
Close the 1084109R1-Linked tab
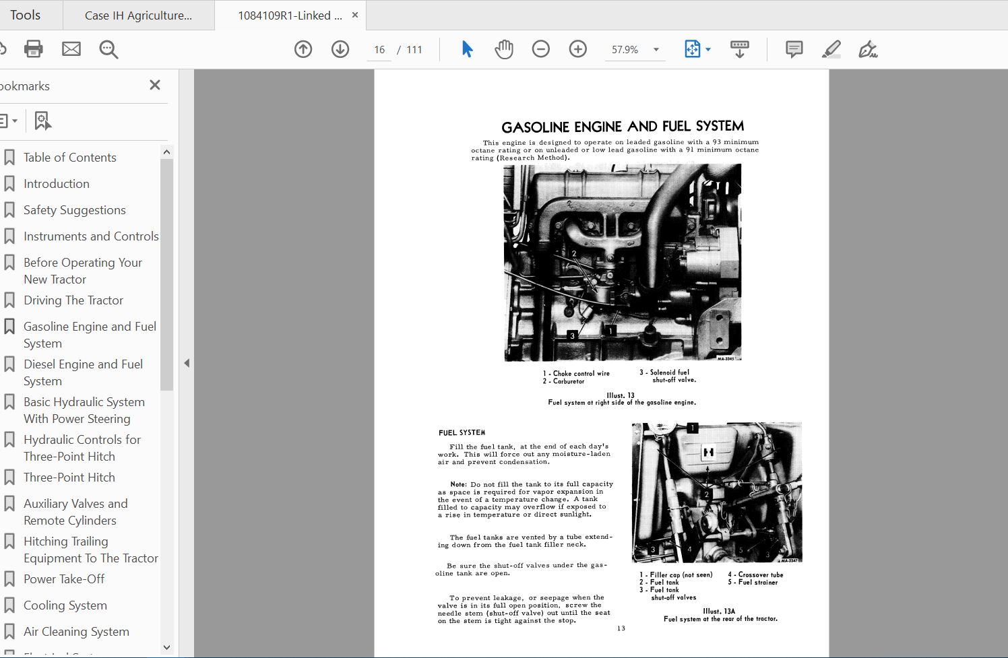[355, 15]
